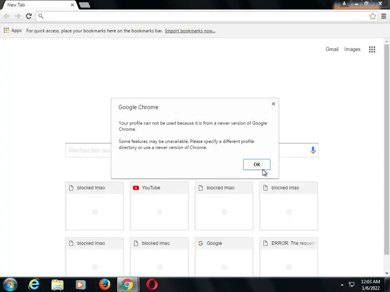Bookmark this page with star icon
This screenshot has width=390, height=292.
tap(372, 16)
